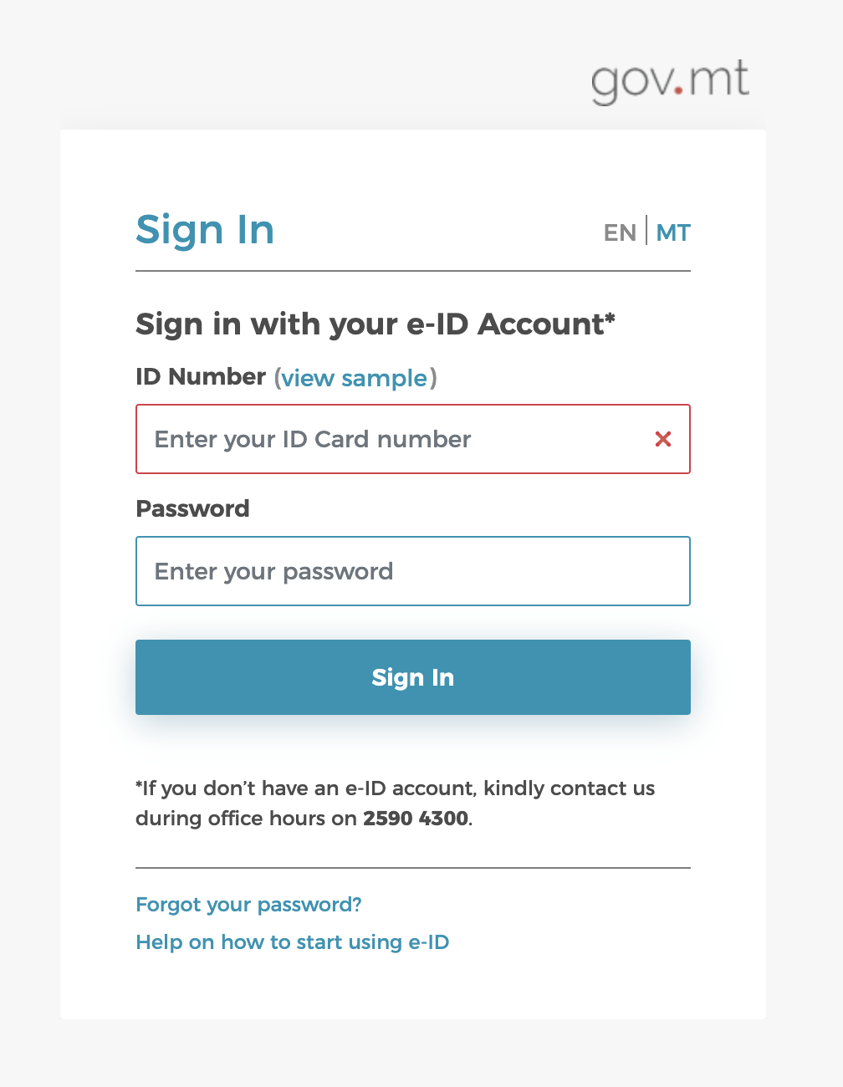Focus the ID Card number field
The image size is (843, 1087).
click(x=393, y=439)
